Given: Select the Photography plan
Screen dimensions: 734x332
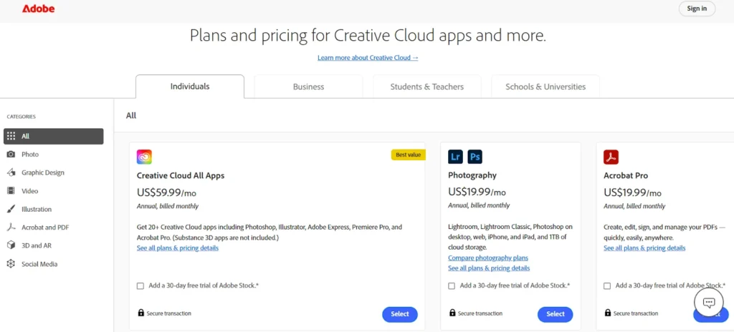Looking at the screenshot, I should click(556, 314).
